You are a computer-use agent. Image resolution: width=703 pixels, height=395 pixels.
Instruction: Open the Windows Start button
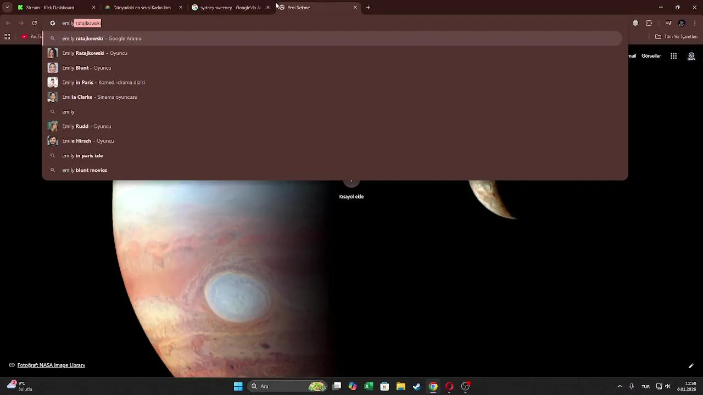point(238,386)
